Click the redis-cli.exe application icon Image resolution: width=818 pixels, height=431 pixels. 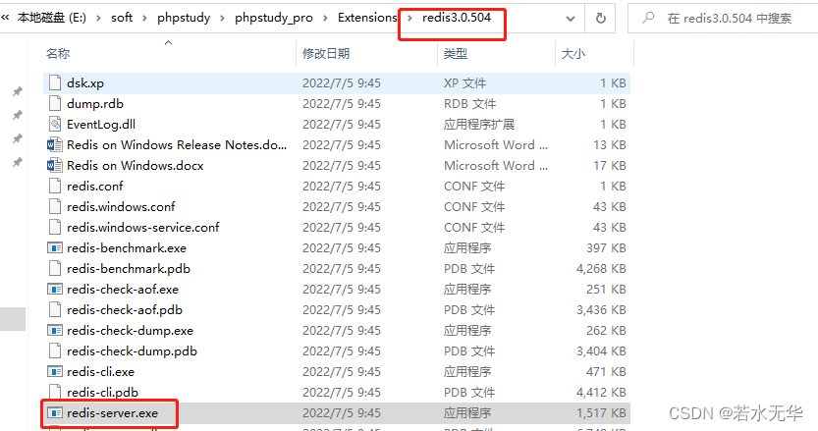55,371
